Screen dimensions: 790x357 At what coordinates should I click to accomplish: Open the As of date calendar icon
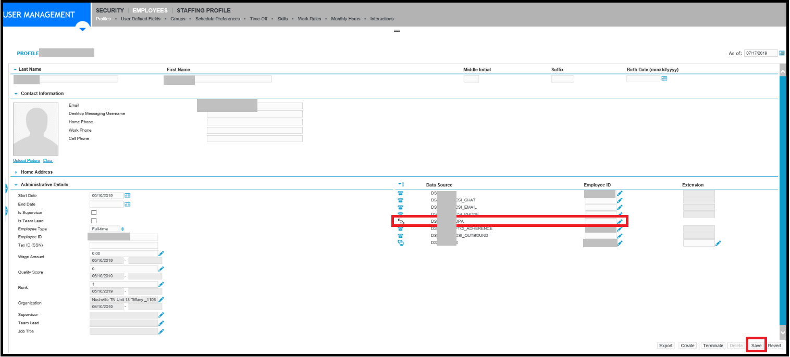click(782, 53)
